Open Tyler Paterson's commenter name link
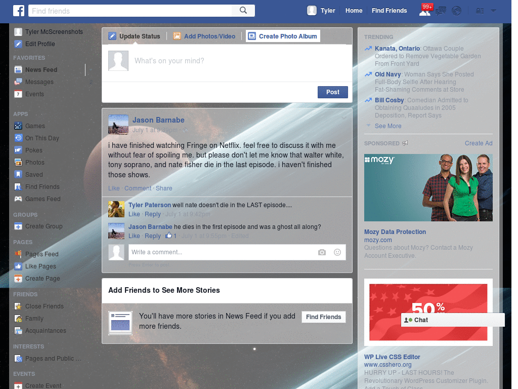518x389 pixels. tap(150, 205)
